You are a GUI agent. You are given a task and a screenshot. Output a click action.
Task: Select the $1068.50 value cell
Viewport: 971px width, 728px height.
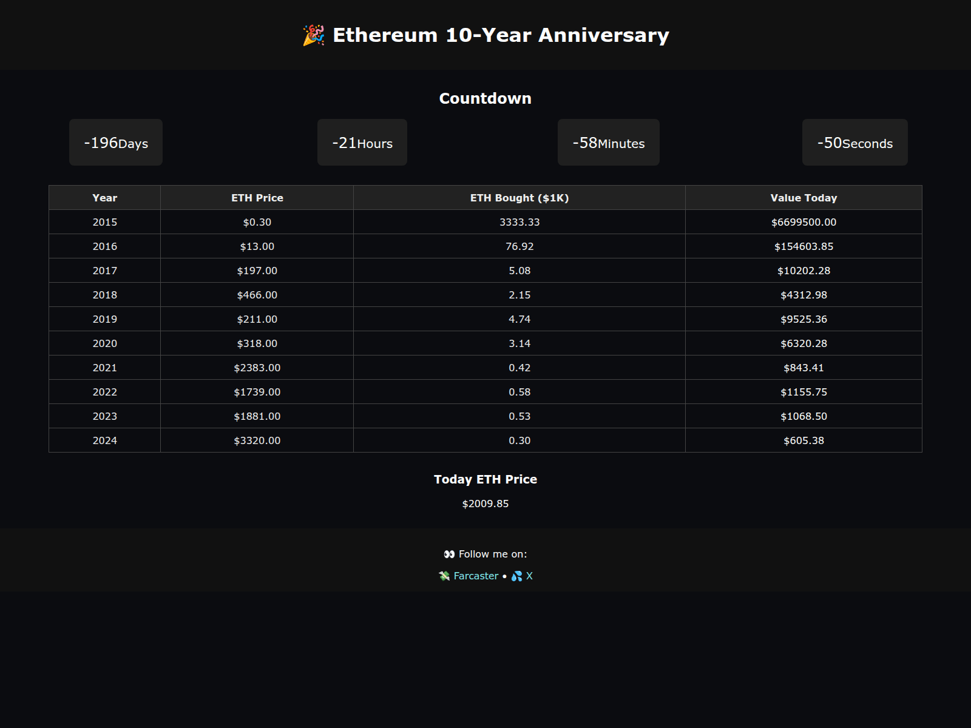(804, 416)
